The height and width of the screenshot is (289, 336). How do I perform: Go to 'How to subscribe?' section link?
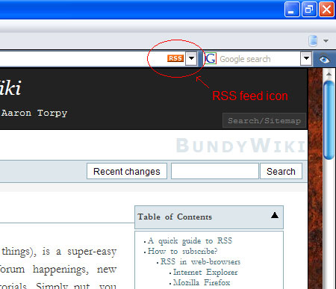click(x=182, y=251)
